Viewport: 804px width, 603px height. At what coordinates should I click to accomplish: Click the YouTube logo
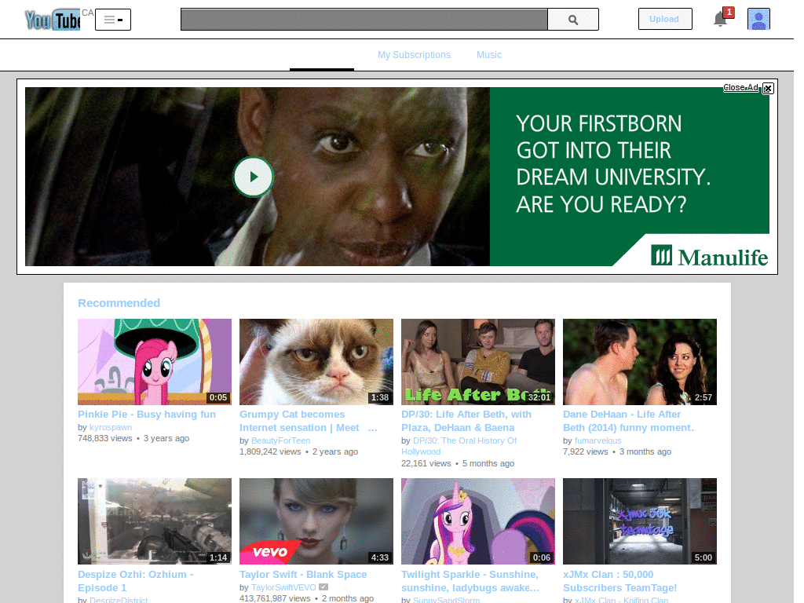(x=53, y=20)
